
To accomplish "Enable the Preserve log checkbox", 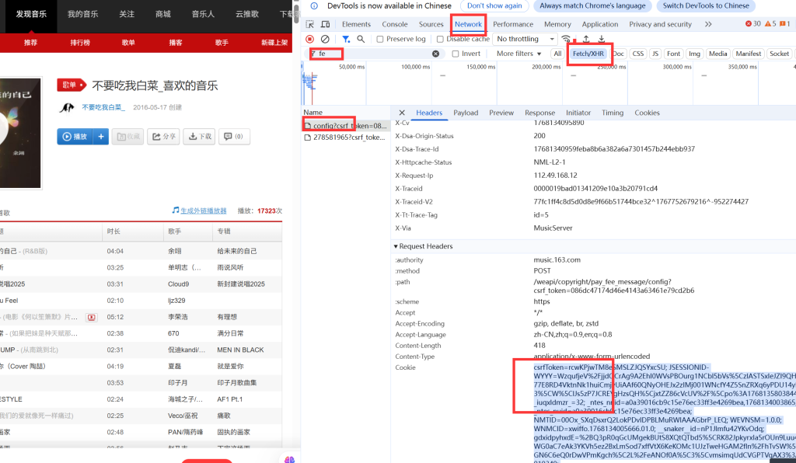I will point(379,39).
